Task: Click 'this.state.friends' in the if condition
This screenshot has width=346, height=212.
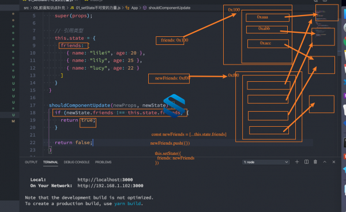Action: (154, 113)
